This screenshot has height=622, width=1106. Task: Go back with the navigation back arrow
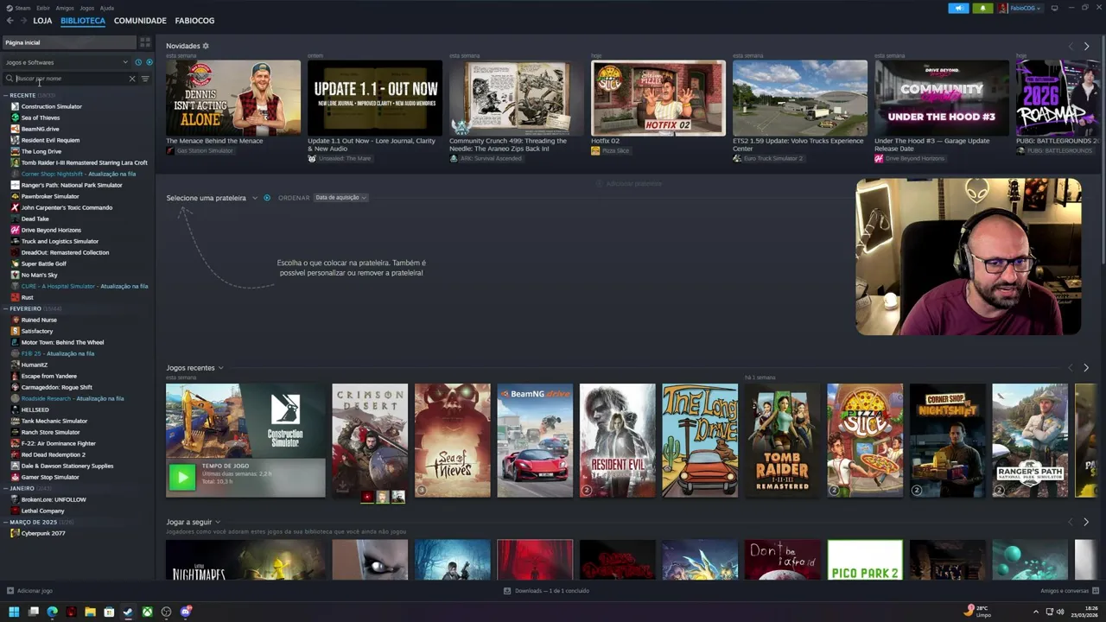pos(10,21)
